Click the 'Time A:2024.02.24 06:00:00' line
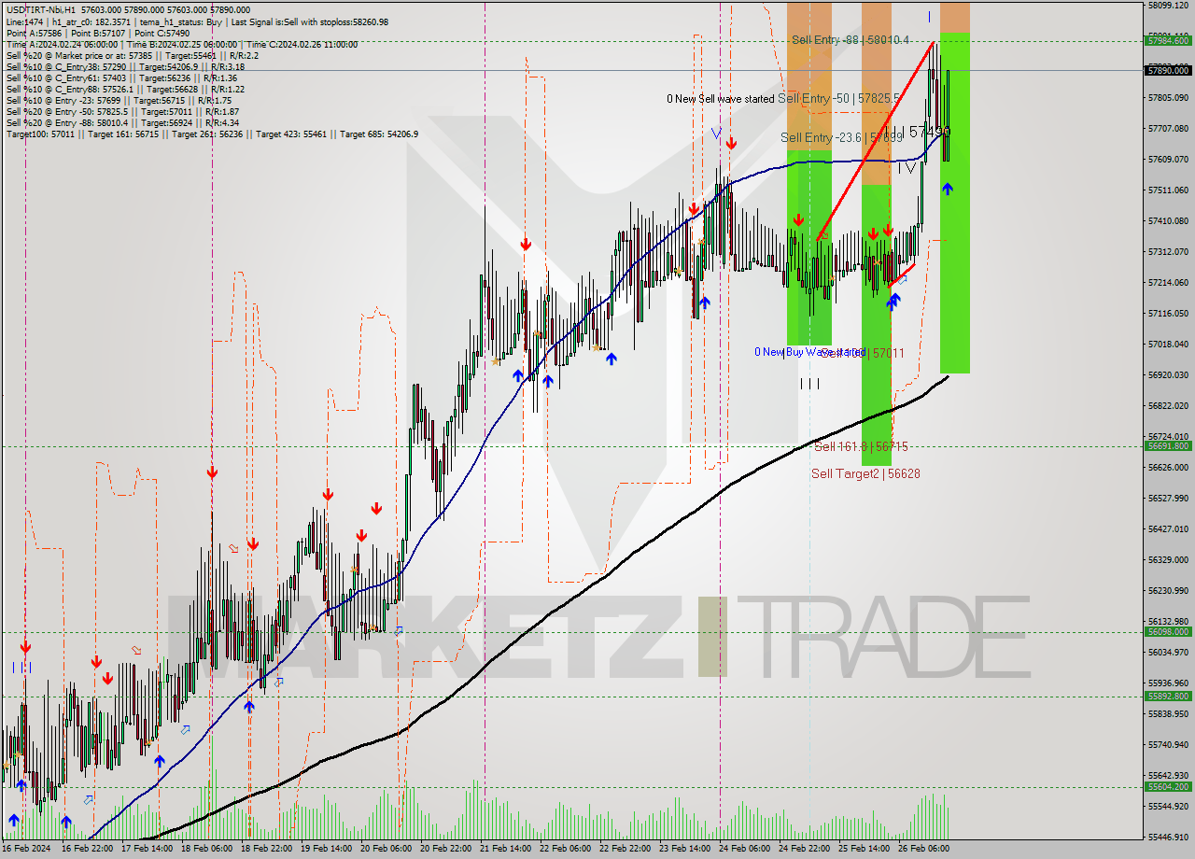Image resolution: width=1195 pixels, height=859 pixels. click(182, 44)
